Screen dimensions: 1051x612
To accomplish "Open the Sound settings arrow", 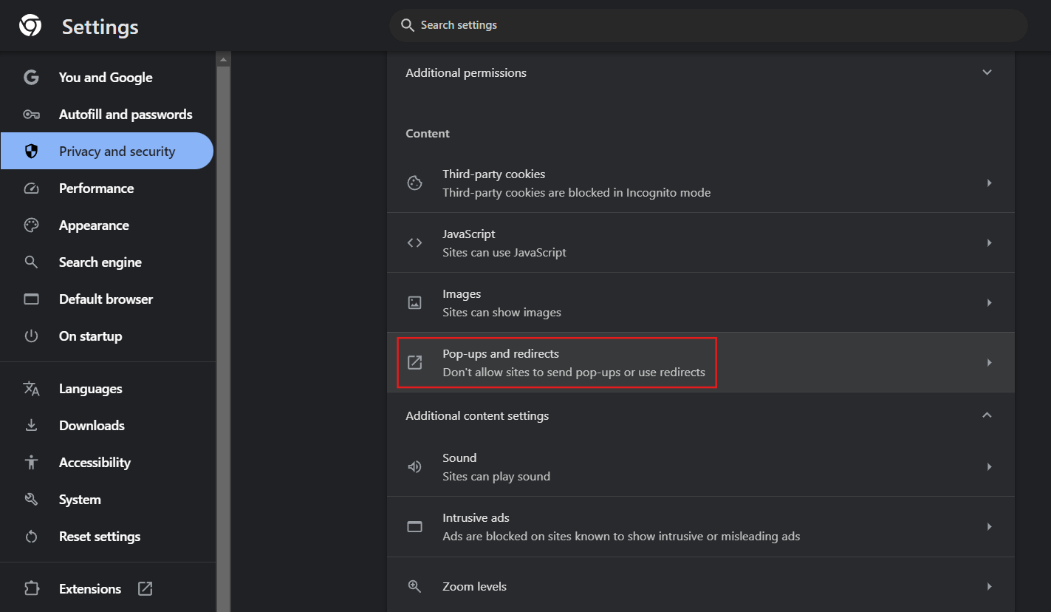I will (x=989, y=467).
